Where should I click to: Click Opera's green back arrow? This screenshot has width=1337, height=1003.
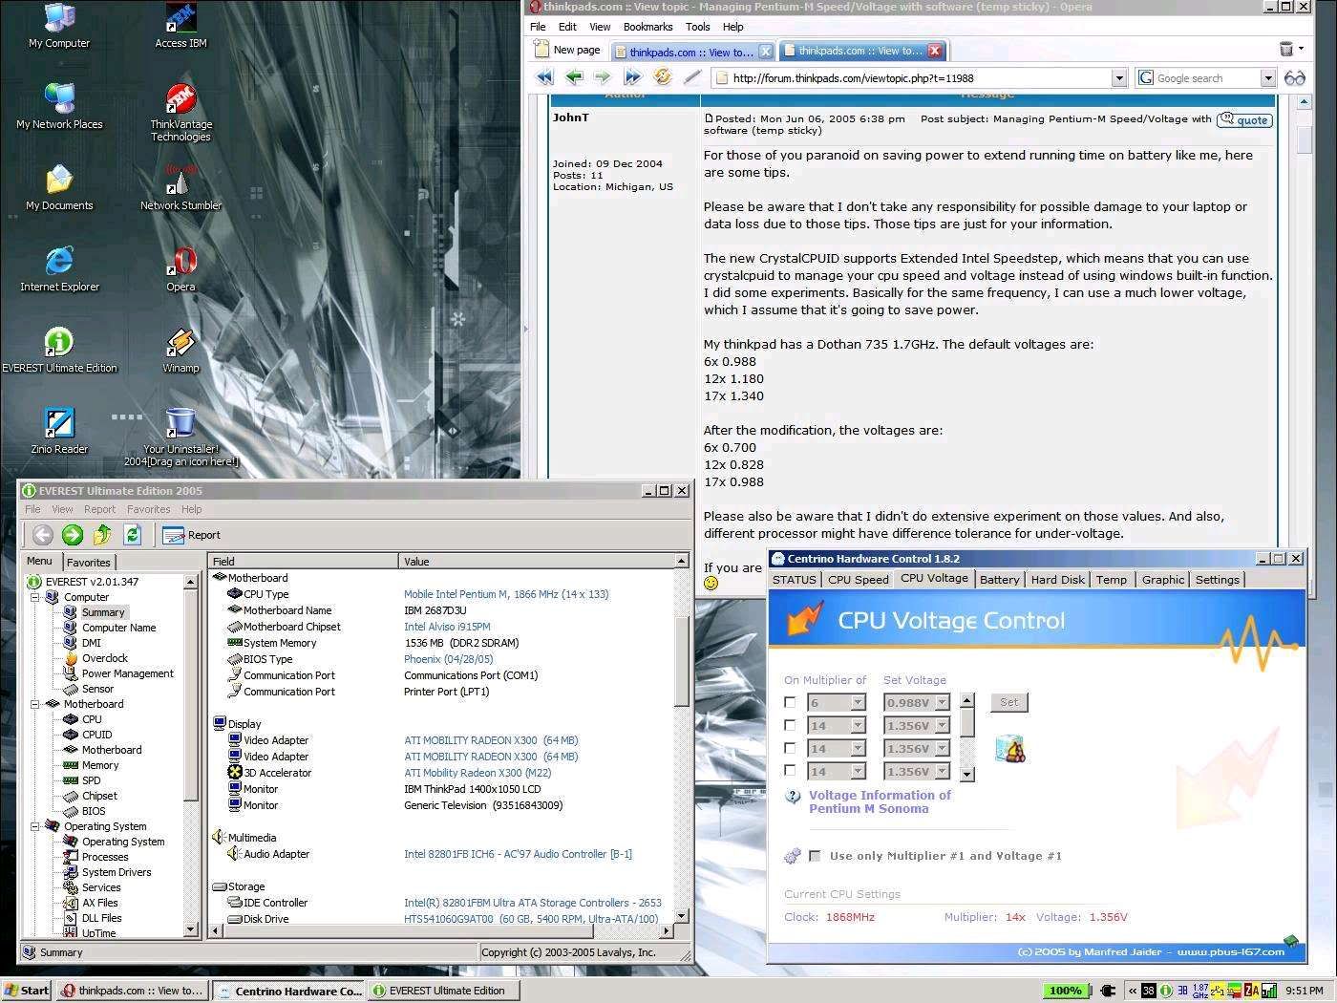click(574, 77)
